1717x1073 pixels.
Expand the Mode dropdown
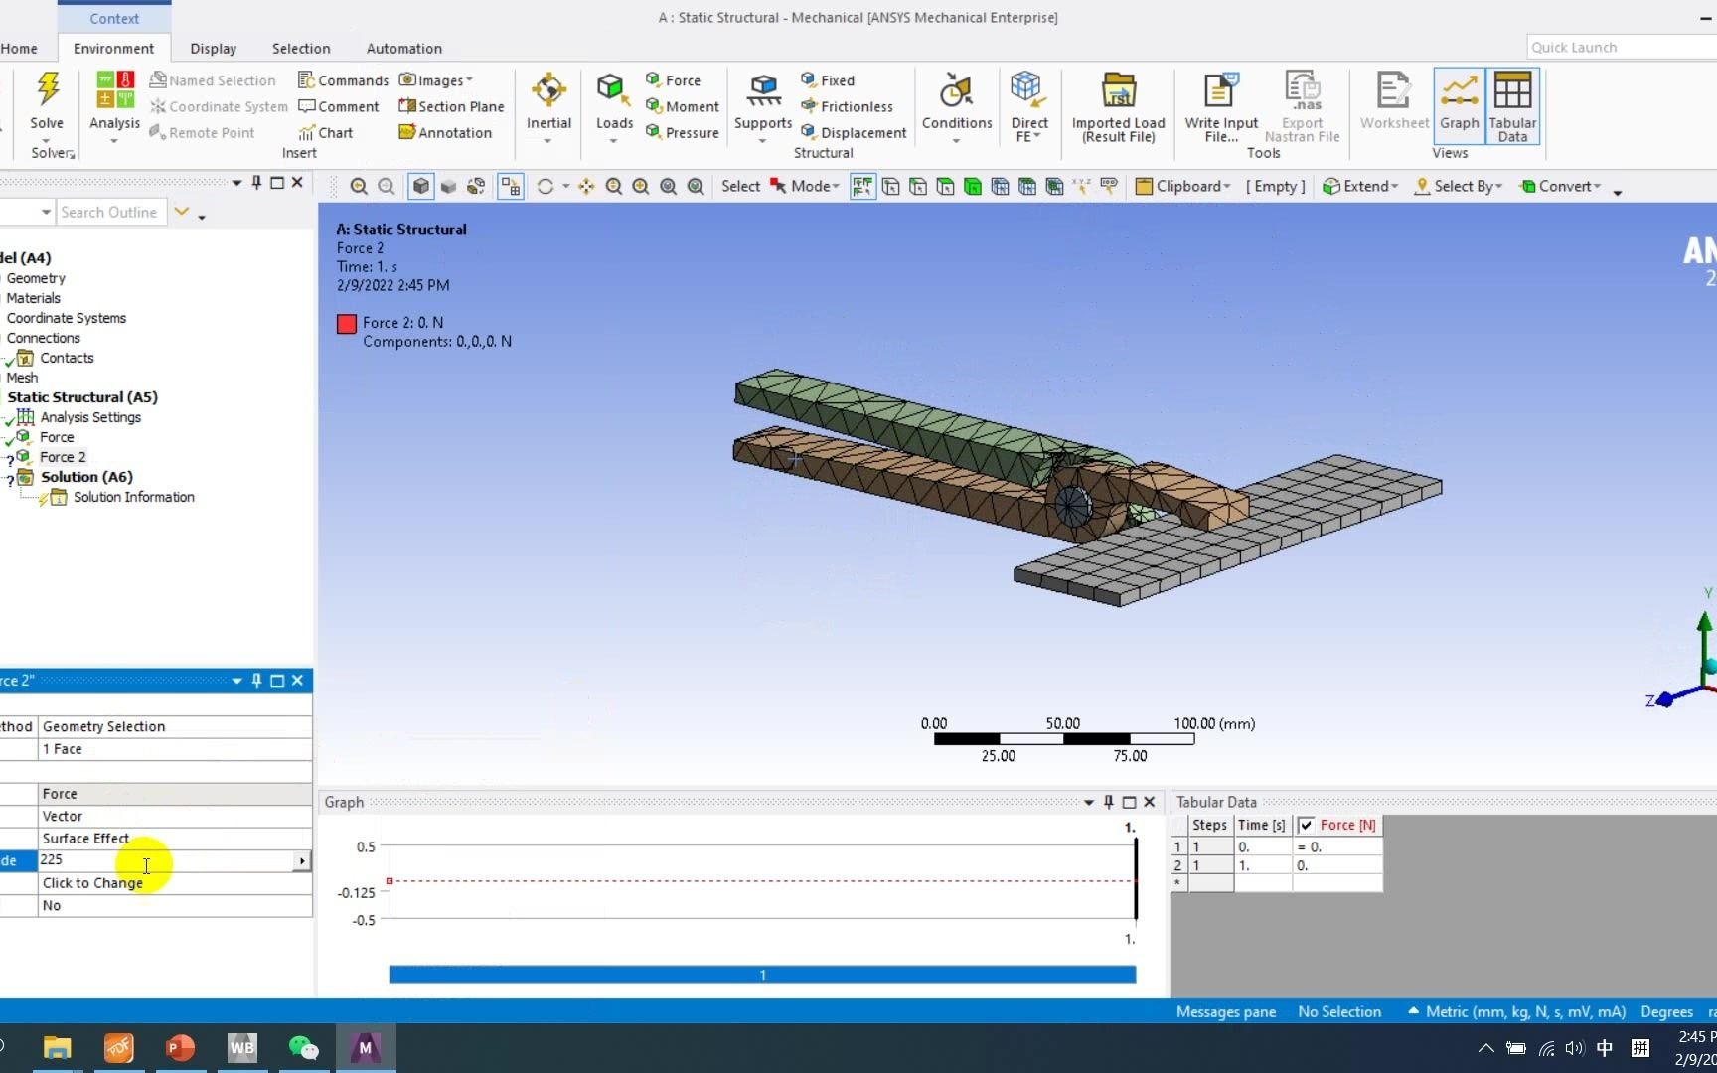[805, 186]
